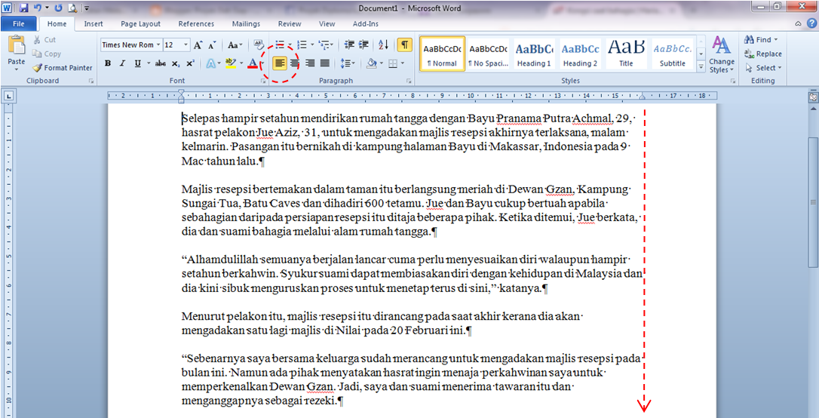Set Align Text Left

pos(281,63)
